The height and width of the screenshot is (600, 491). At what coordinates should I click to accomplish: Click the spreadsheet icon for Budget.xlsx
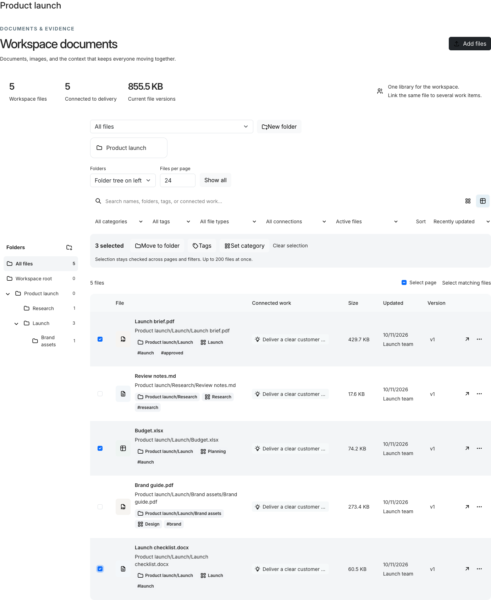(123, 448)
